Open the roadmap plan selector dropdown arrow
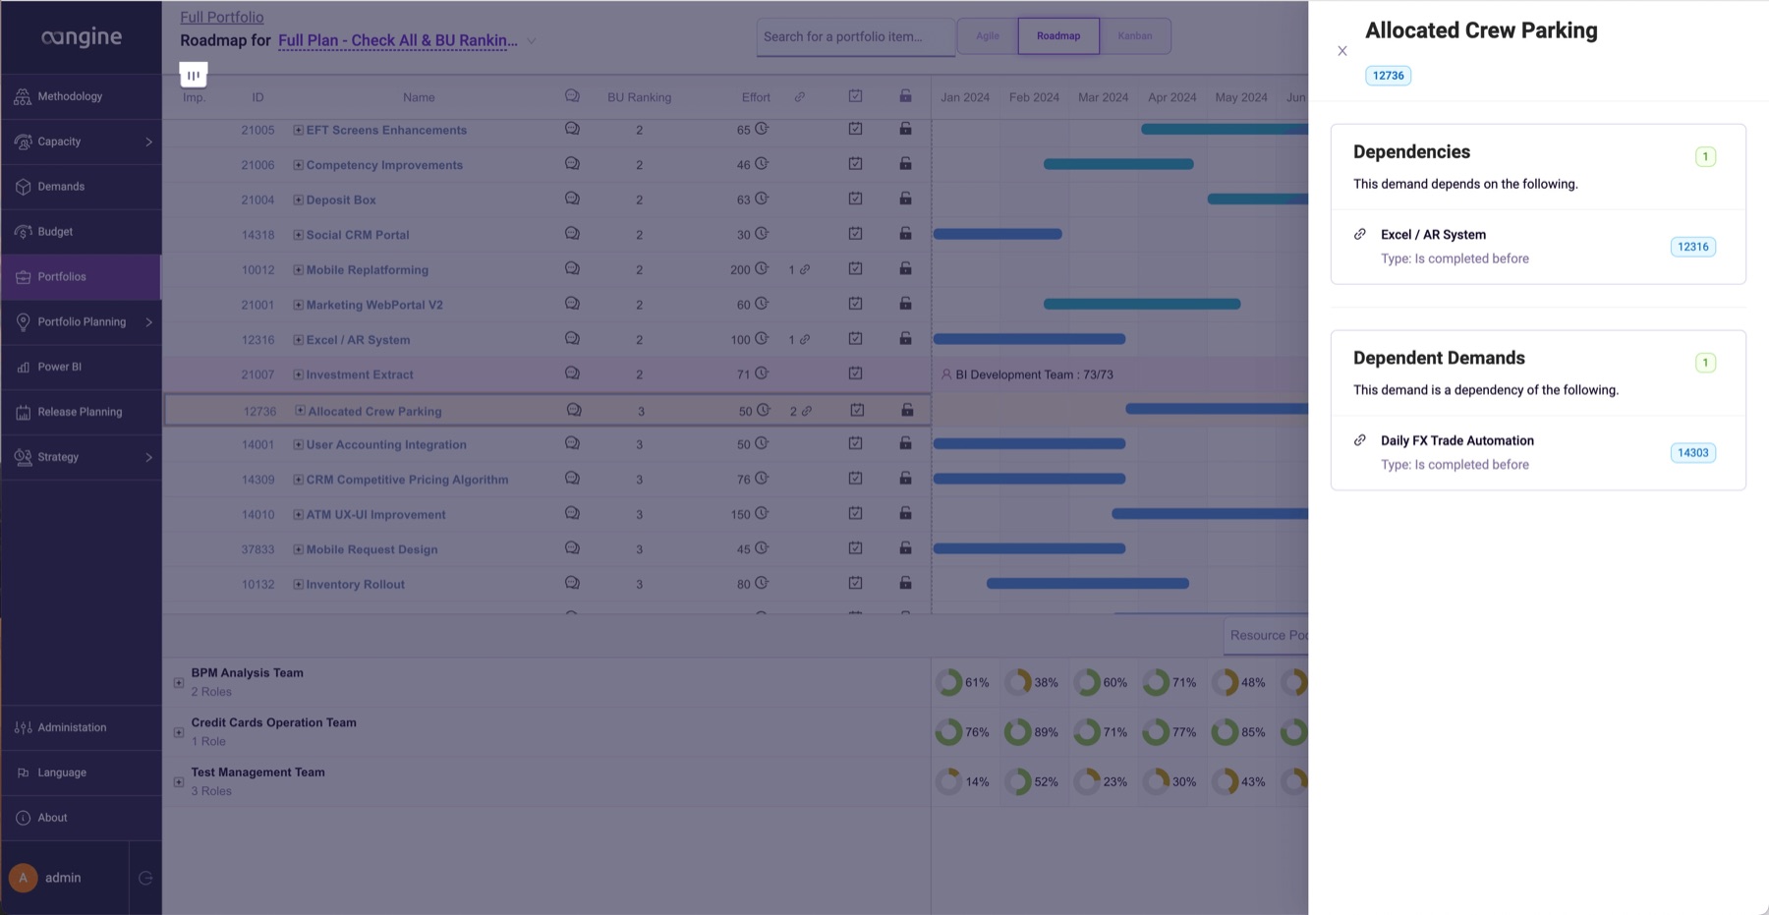Viewport: 1769px width, 915px height. 531,41
